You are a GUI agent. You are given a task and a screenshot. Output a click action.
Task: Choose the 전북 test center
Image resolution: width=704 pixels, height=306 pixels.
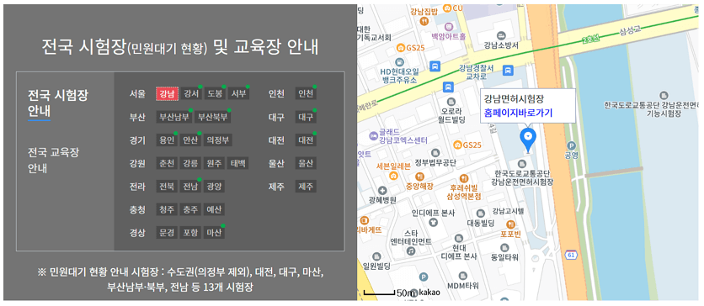point(167,187)
